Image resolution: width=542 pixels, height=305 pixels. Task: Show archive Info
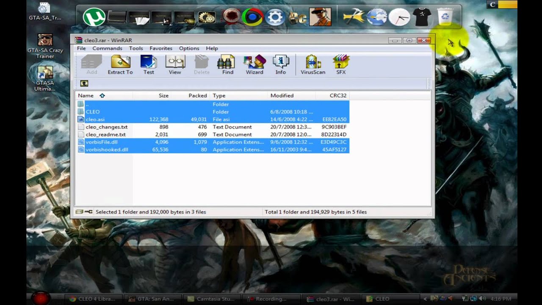point(281,65)
